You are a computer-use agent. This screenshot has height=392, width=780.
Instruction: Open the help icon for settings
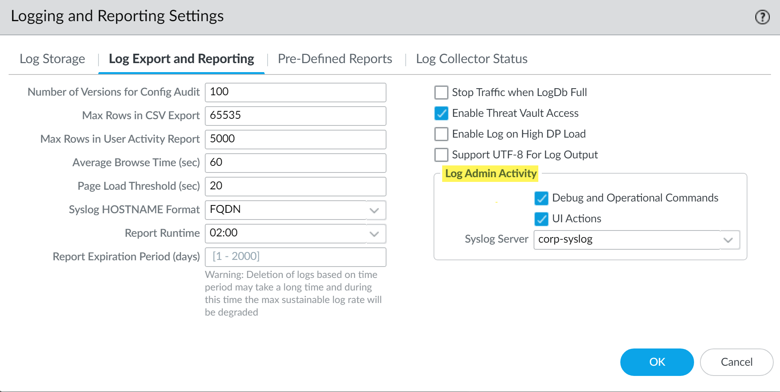point(762,17)
